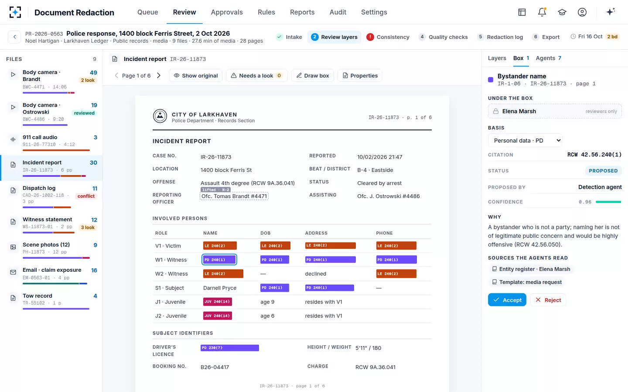The width and height of the screenshot is (628, 392).
Task: Click the confidence 0.96 bar
Action: coord(608,202)
